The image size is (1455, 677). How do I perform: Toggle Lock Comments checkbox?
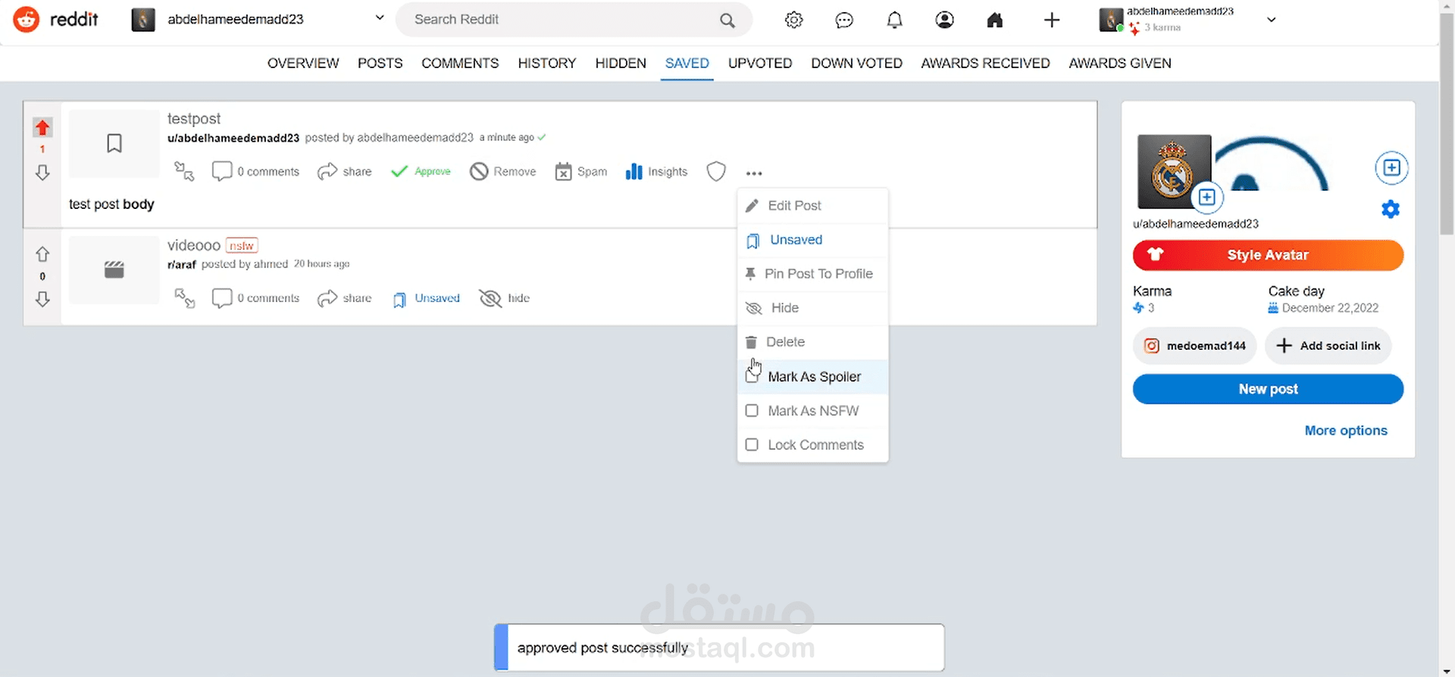(752, 445)
